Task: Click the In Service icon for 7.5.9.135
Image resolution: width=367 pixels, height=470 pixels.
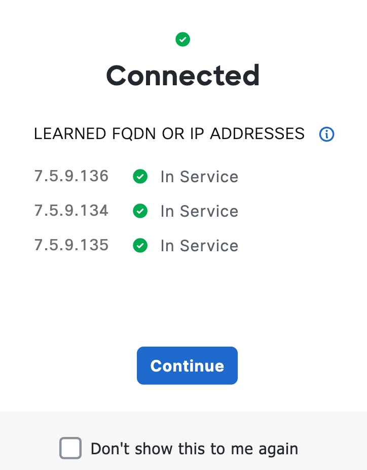Action: tap(140, 246)
